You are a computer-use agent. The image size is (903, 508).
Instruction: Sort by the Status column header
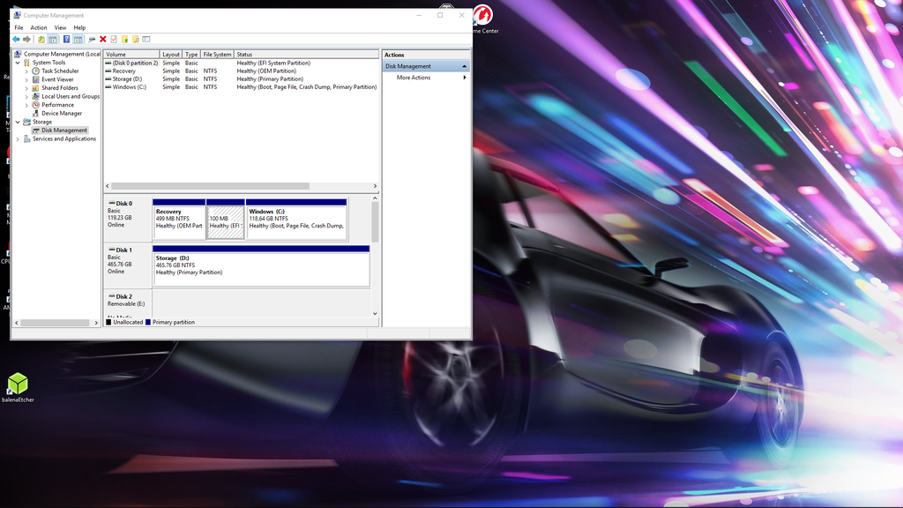(306, 54)
